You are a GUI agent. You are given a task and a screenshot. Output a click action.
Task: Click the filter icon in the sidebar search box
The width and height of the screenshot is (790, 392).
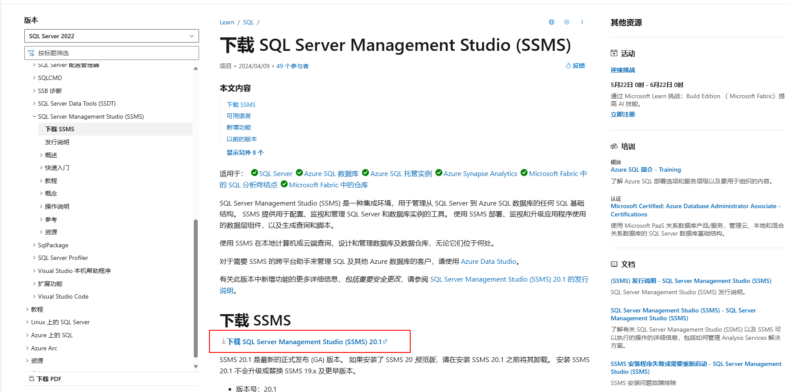click(x=31, y=53)
